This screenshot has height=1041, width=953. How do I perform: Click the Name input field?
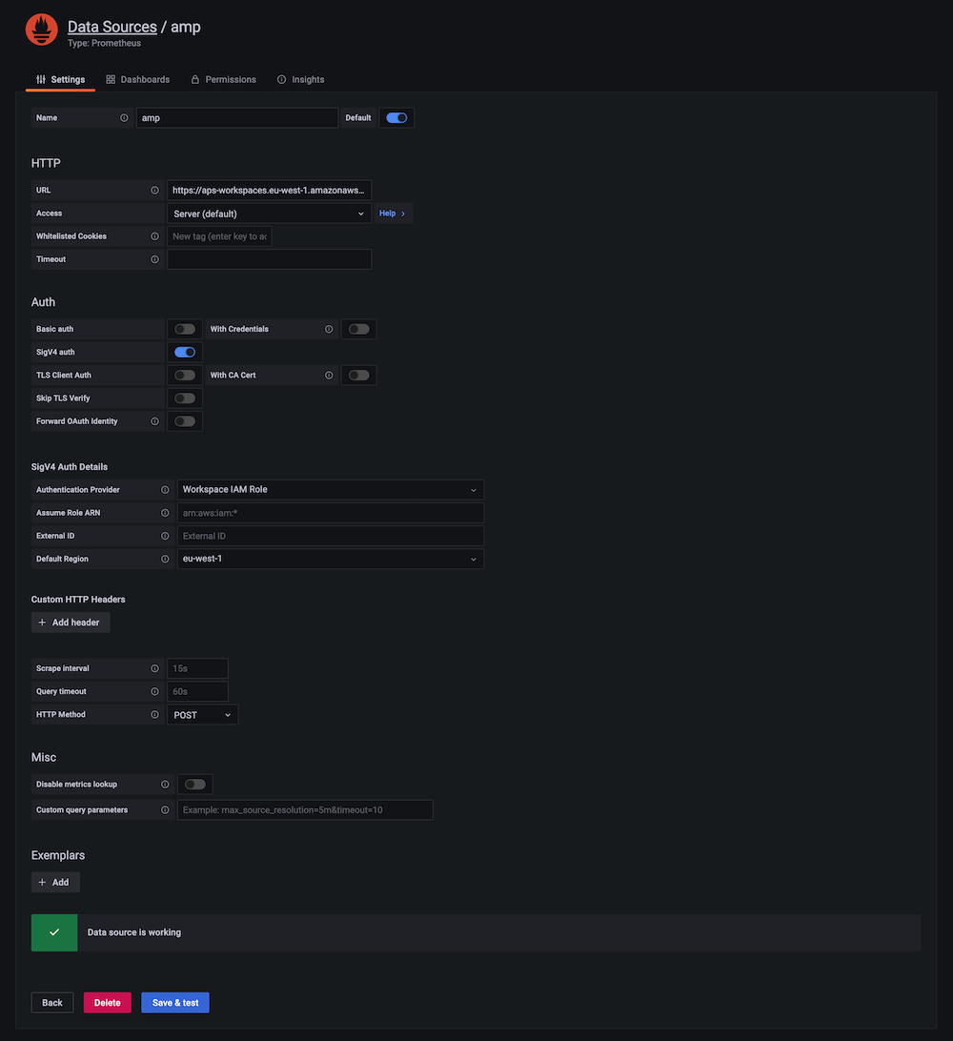click(x=237, y=117)
